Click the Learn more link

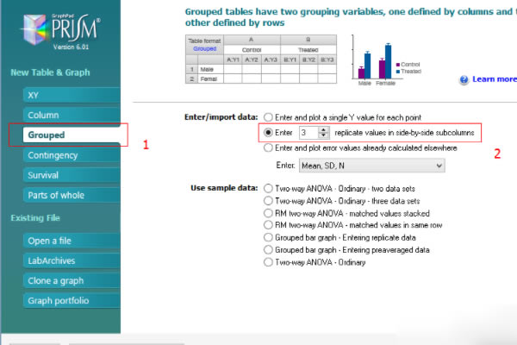point(495,79)
